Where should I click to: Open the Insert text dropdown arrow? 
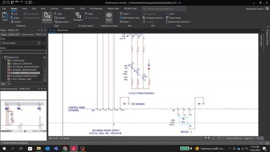pyautogui.click(x=130, y=14)
